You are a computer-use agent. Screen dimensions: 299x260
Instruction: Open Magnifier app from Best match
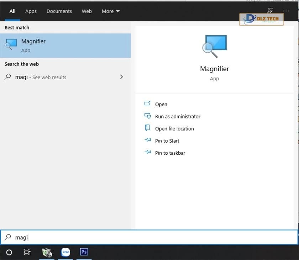point(65,46)
